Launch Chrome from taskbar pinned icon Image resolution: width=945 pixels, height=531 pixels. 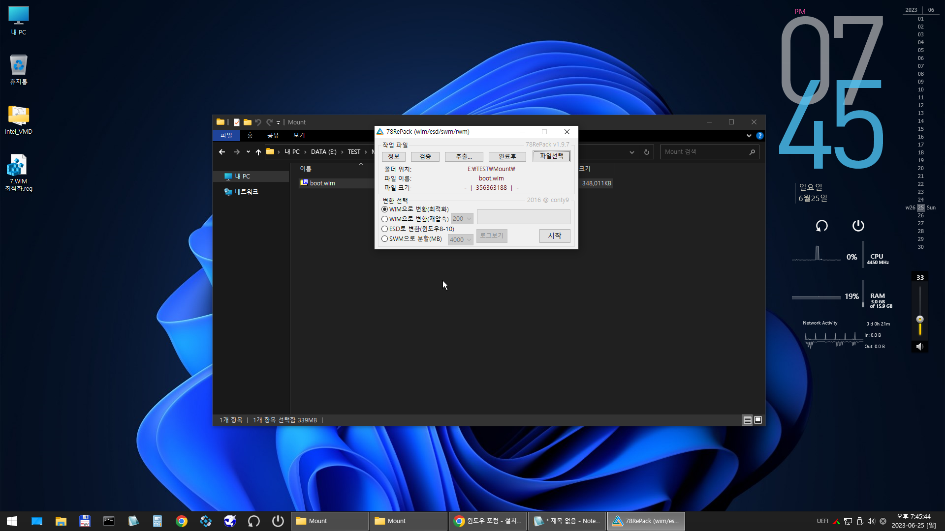(182, 521)
